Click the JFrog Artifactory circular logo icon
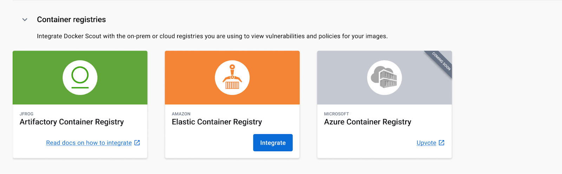The image size is (562, 174). click(x=80, y=78)
